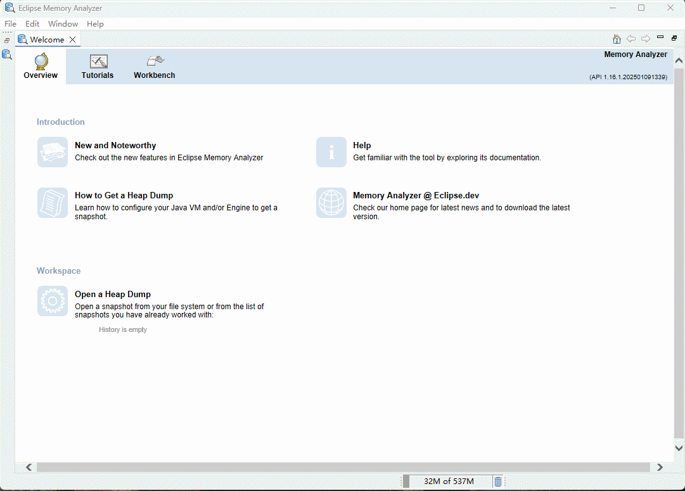
Task: Click the 'Workspace' section heading
Action: pyautogui.click(x=58, y=271)
